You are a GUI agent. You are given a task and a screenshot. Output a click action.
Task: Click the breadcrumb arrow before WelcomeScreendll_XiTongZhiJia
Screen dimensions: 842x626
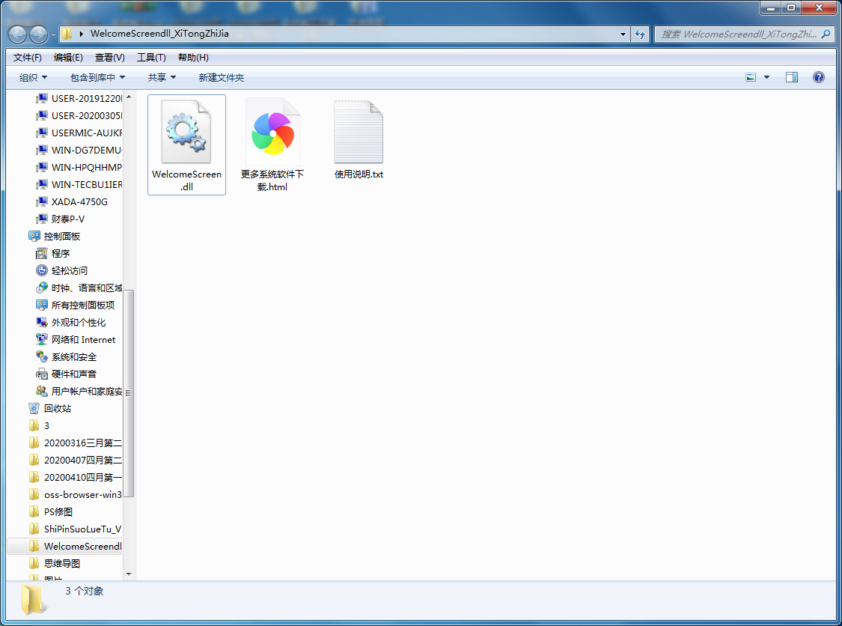81,34
